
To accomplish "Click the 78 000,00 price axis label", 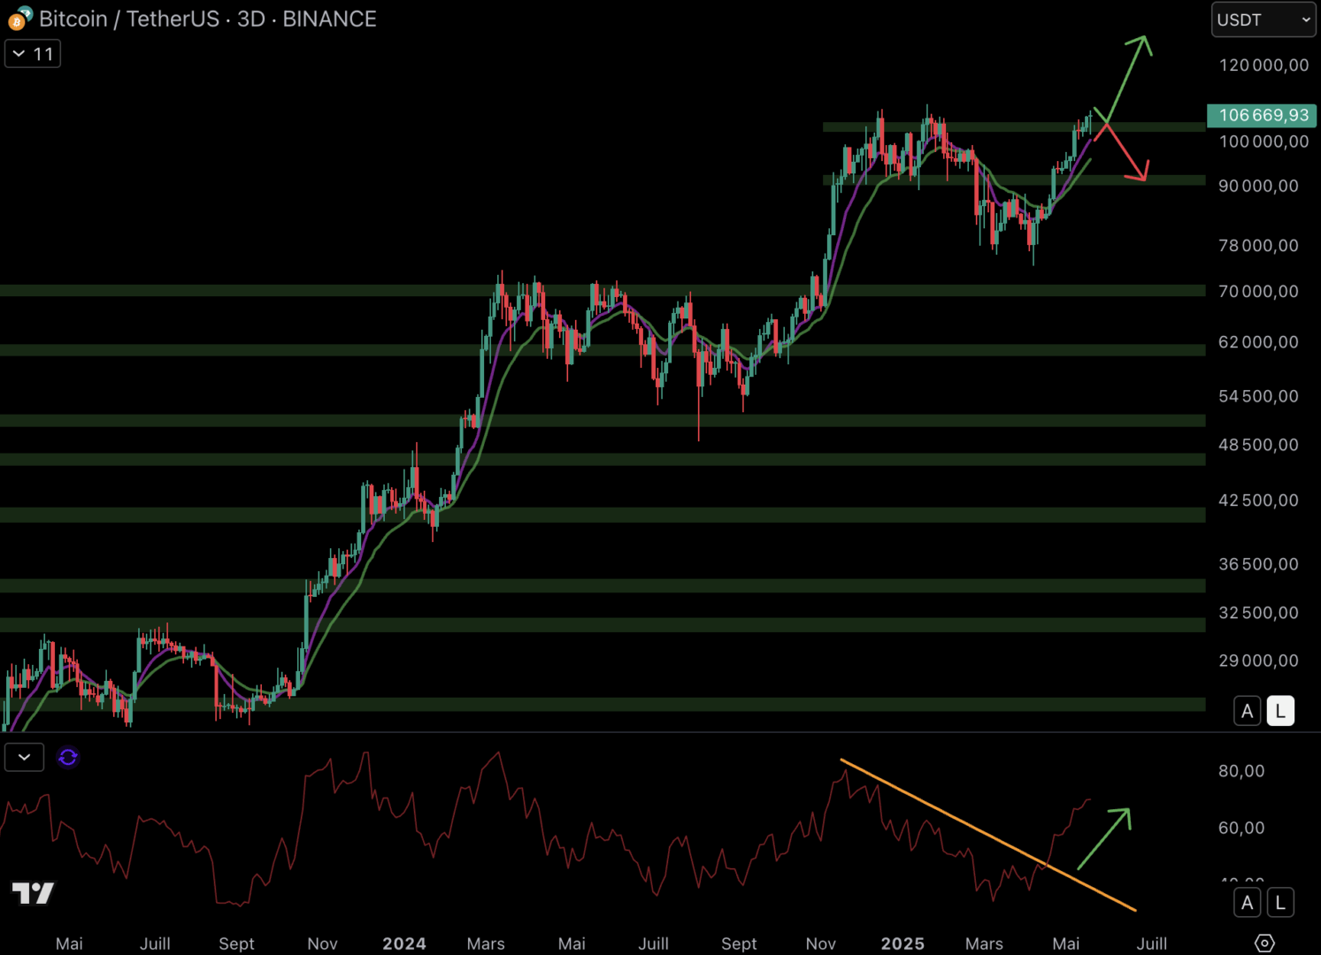I will point(1258,245).
